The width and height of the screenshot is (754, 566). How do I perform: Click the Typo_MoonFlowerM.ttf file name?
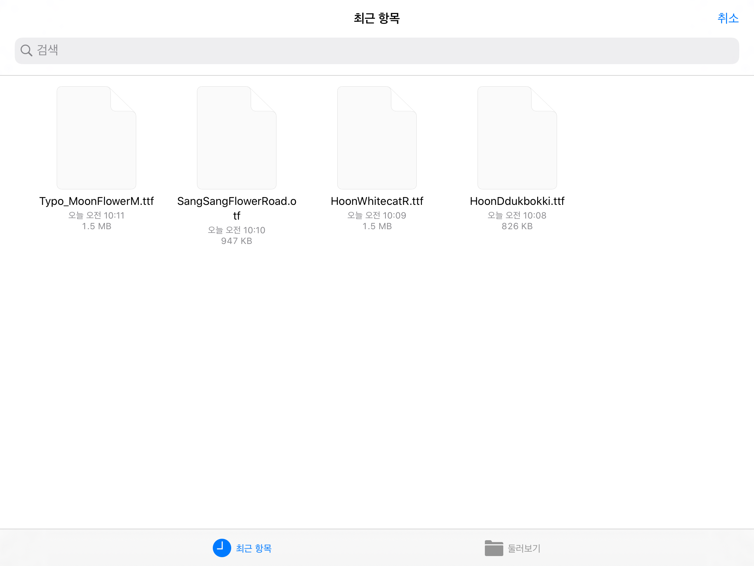pyautogui.click(x=96, y=201)
